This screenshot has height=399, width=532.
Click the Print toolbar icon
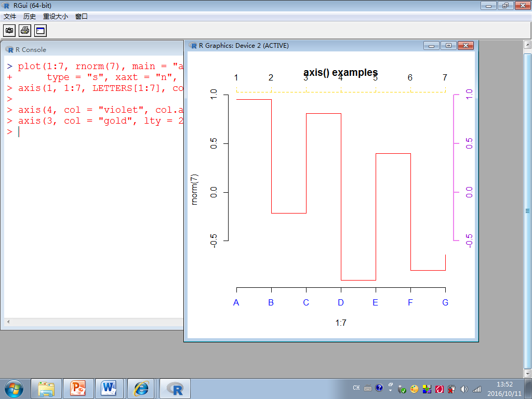pyautogui.click(x=25, y=31)
